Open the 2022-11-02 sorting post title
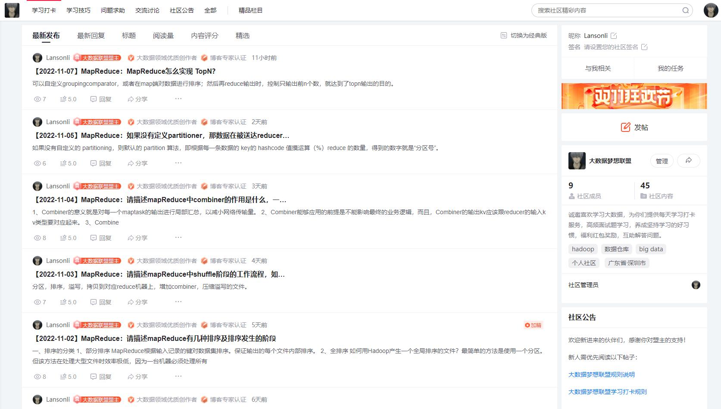 (154, 338)
